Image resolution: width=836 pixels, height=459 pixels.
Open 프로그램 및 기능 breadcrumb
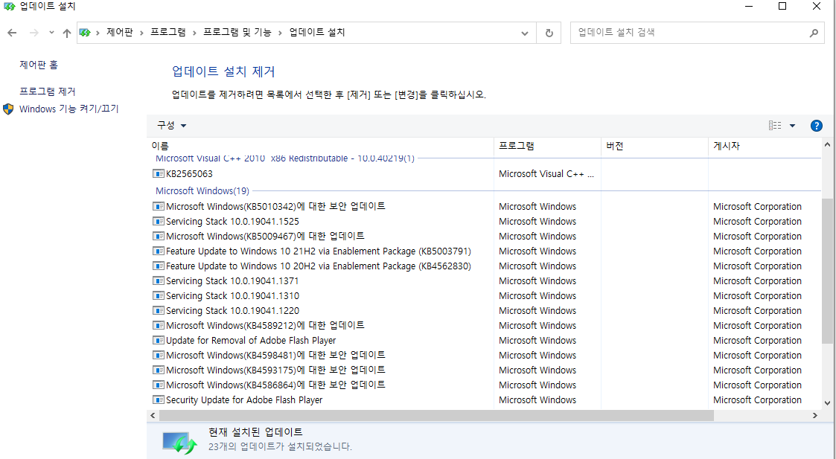click(237, 33)
